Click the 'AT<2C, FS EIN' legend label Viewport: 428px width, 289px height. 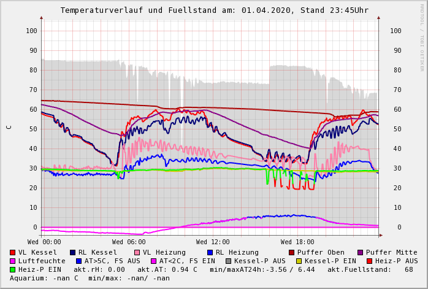click(x=187, y=261)
